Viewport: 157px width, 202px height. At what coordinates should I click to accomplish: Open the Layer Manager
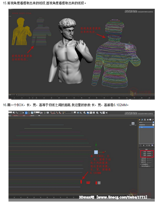85,113
